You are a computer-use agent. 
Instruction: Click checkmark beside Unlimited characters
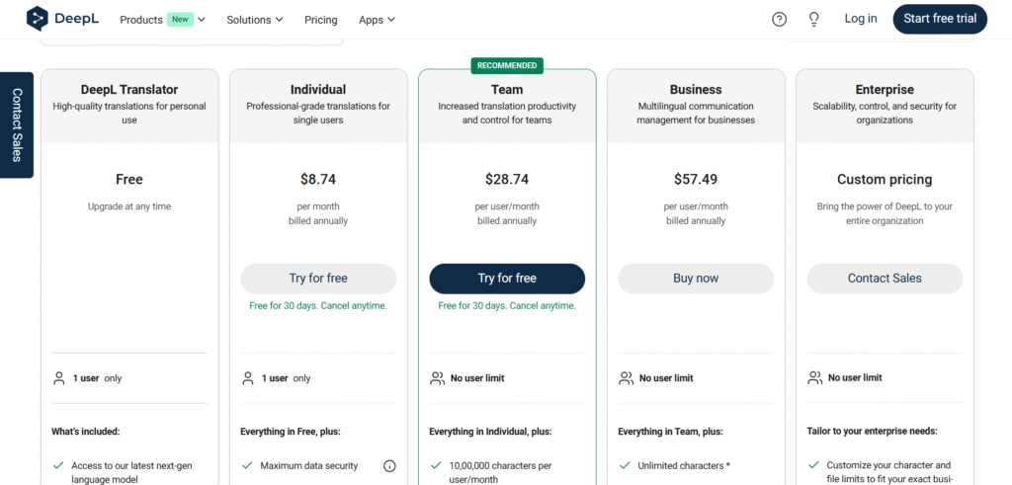pyautogui.click(x=625, y=465)
